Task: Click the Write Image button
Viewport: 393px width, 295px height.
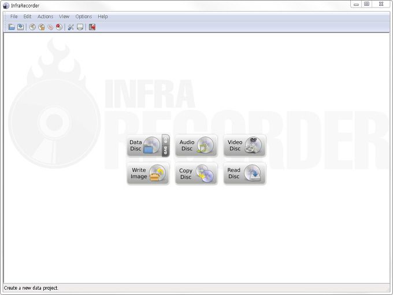Action: [x=148, y=174]
